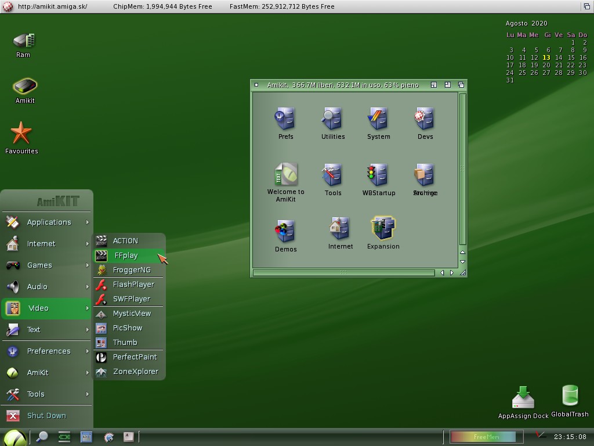The image size is (594, 446).
Task: Open the GlobalTrash icon
Action: (570, 397)
